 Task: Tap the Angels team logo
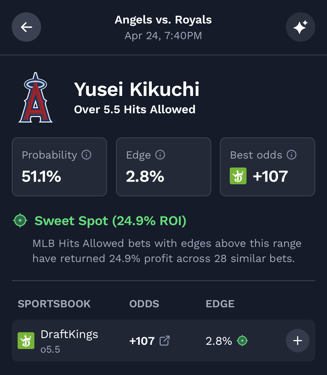[36, 98]
